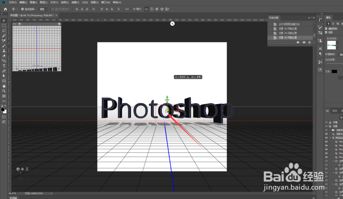The width and height of the screenshot is (343, 199).
Task: Open secondary view select dropdown
Action: (20, 24)
